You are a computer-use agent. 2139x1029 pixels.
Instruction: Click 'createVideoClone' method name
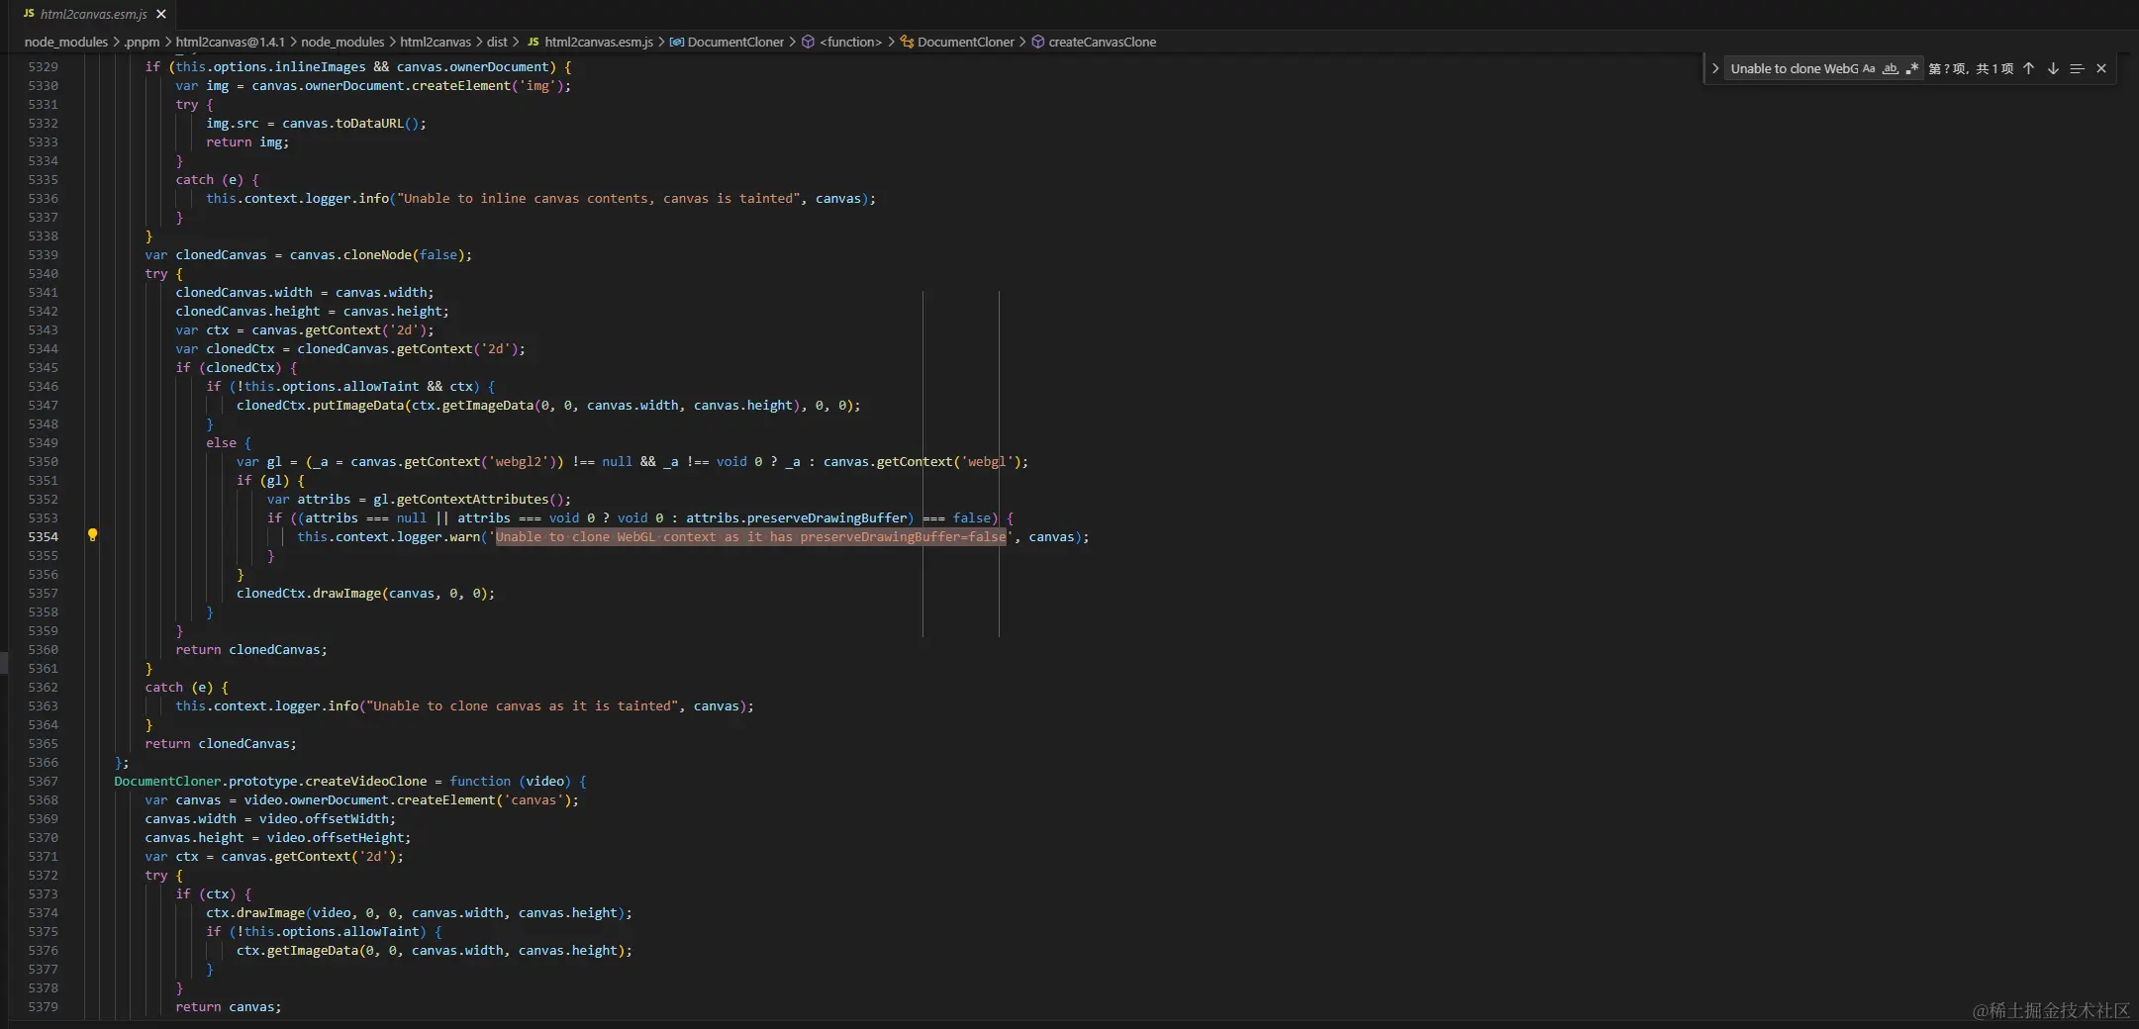[x=366, y=781]
